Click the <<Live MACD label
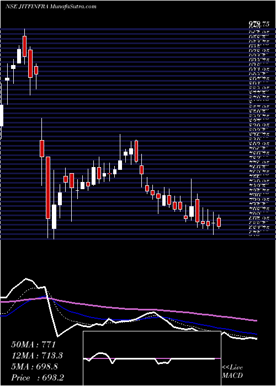The height and width of the screenshot is (386, 276). point(232,372)
